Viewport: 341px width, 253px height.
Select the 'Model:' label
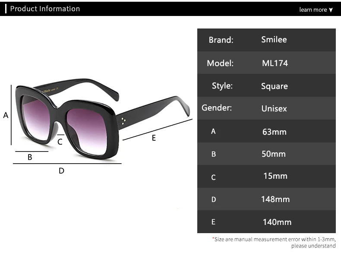point(220,63)
